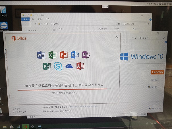Image resolution: width=172 pixels, height=129 pixels.
Task: Open Explorer help question mark icon
Action: tap(150, 20)
